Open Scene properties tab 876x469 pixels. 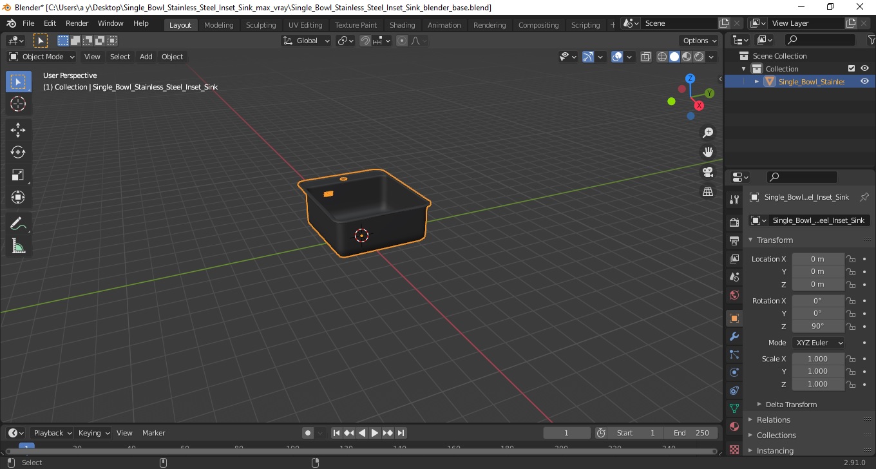pyautogui.click(x=734, y=277)
